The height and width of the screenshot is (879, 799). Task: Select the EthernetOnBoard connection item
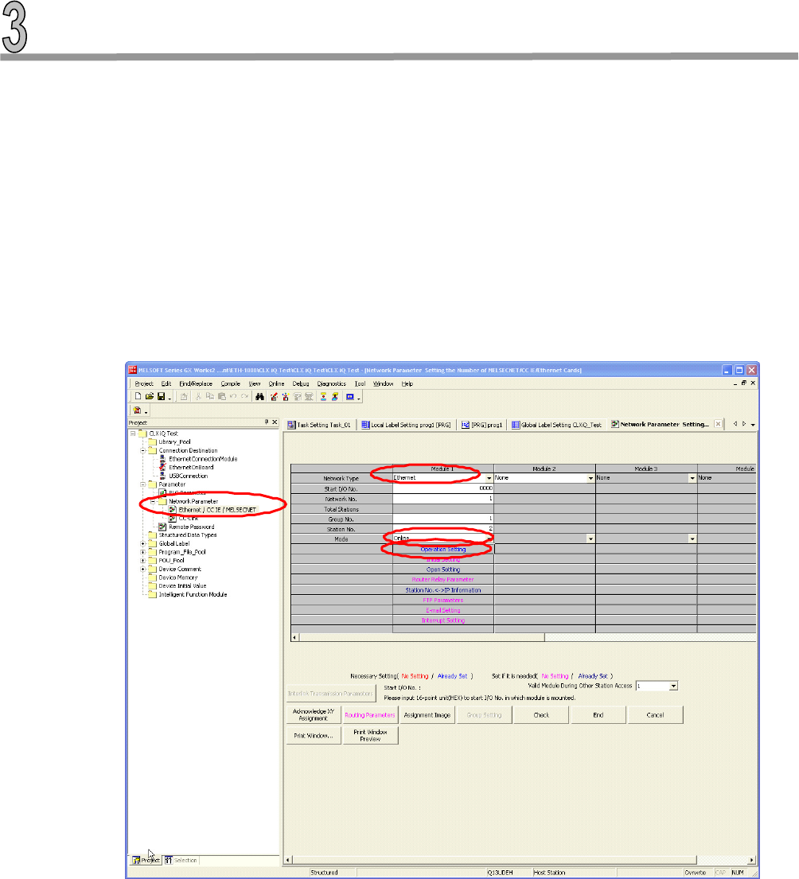coord(191,467)
